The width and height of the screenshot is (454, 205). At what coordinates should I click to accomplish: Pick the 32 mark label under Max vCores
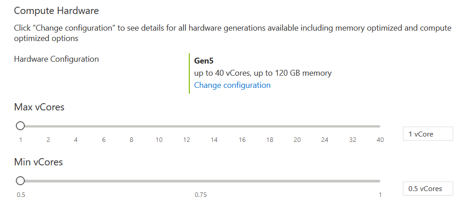[x=352, y=140]
